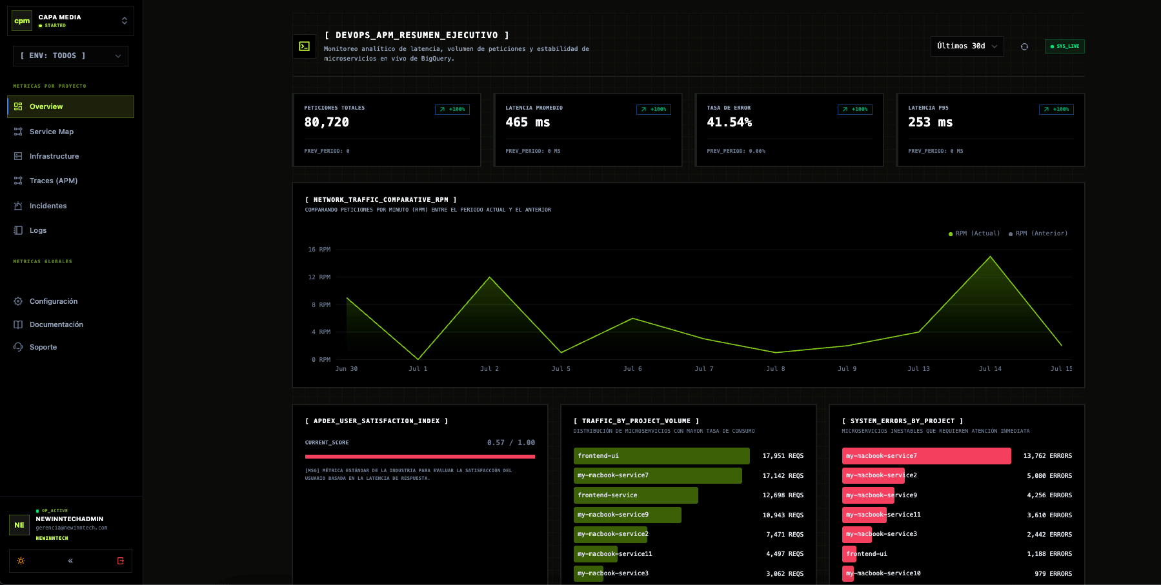Click the trend arrow on Latencia P95 card
This screenshot has width=1161, height=585.
pyautogui.click(x=1046, y=110)
